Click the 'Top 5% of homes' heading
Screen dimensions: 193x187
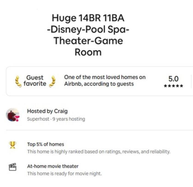(45, 144)
